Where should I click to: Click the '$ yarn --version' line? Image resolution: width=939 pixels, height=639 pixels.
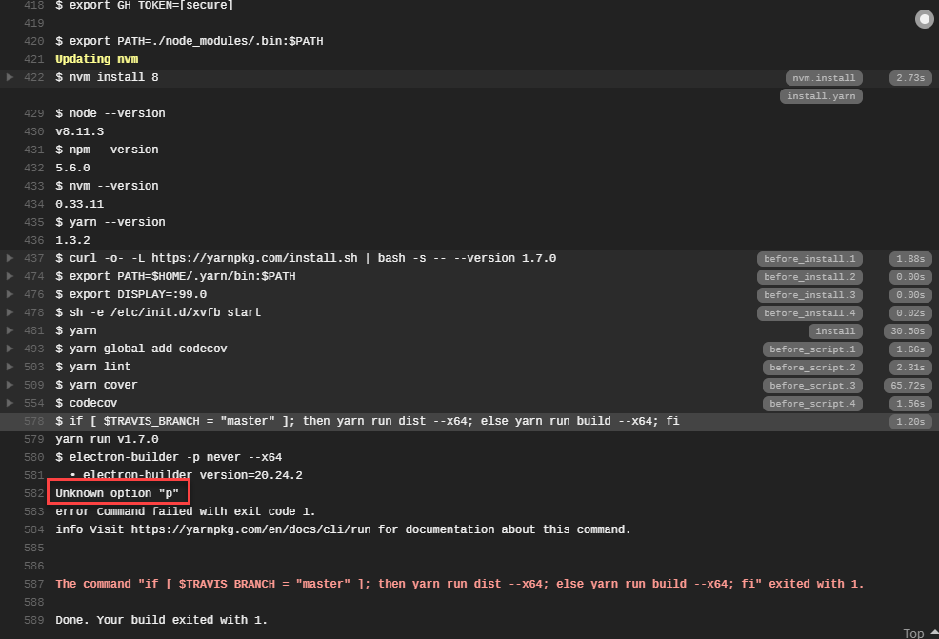tap(110, 222)
